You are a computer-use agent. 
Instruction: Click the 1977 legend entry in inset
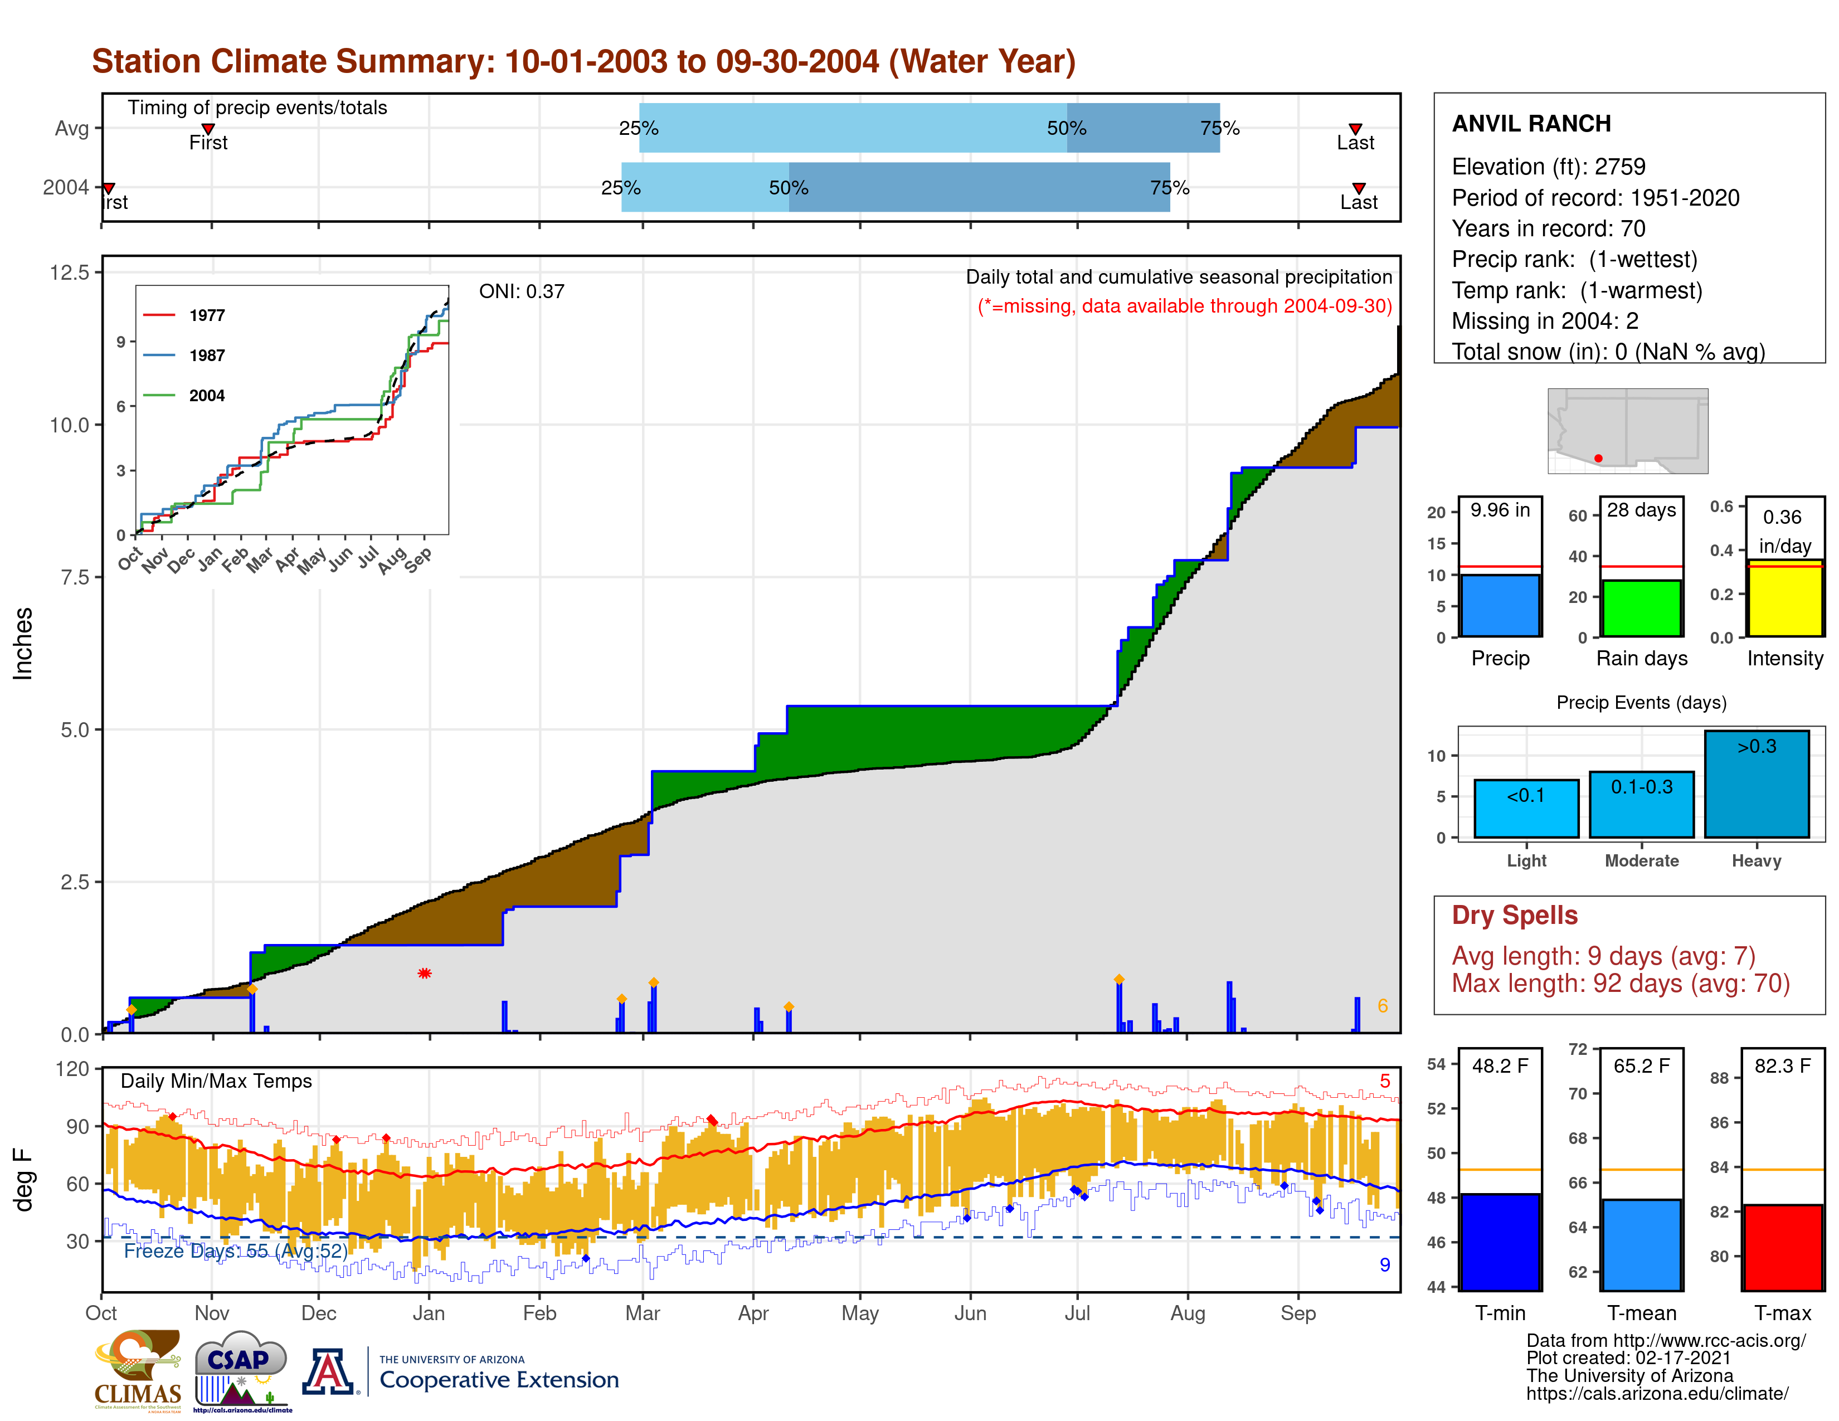[x=184, y=315]
